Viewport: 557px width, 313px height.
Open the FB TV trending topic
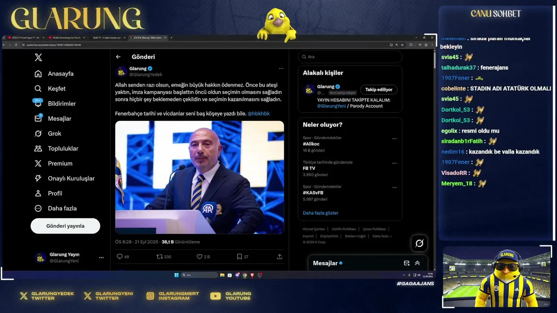point(309,168)
